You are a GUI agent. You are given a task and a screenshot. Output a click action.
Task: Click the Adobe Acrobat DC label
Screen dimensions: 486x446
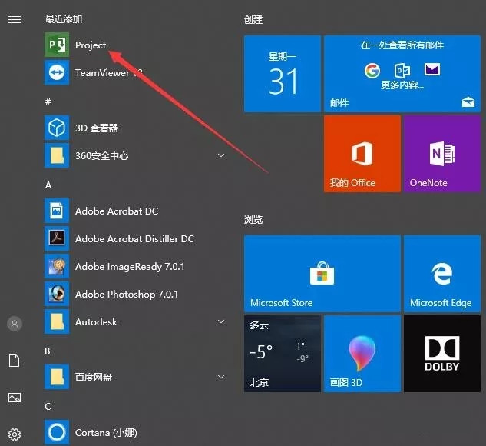117,211
